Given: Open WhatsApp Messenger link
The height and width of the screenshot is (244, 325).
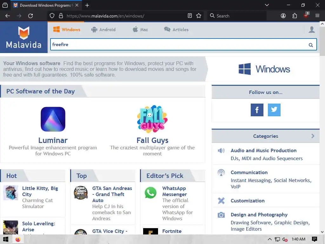Looking at the screenshot, I should [174, 191].
